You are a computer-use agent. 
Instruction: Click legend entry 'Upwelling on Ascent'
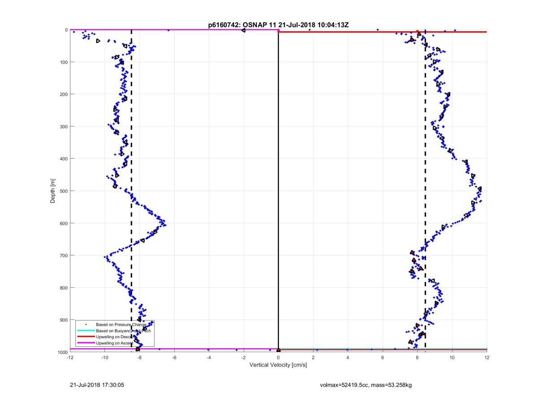point(114,343)
